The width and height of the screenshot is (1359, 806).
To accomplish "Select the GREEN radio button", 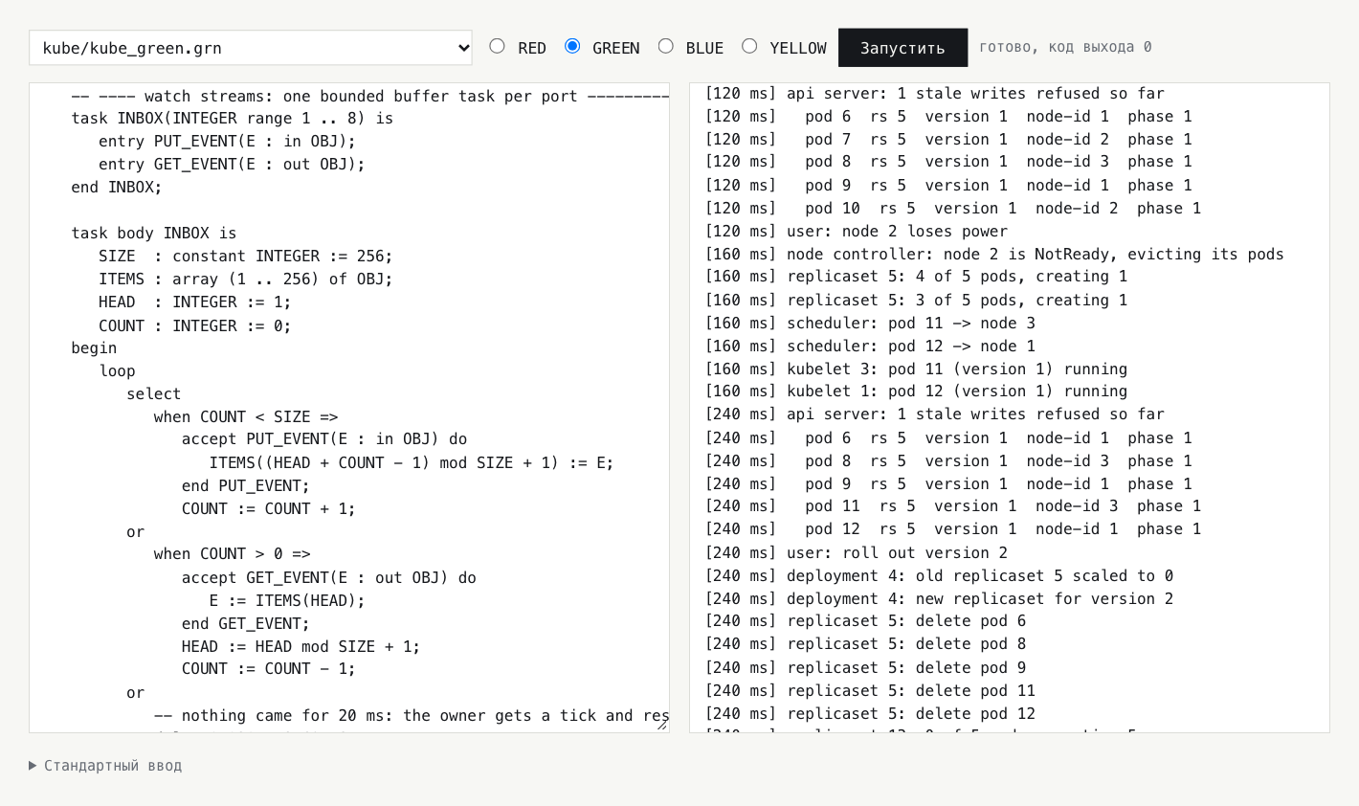I will point(572,46).
